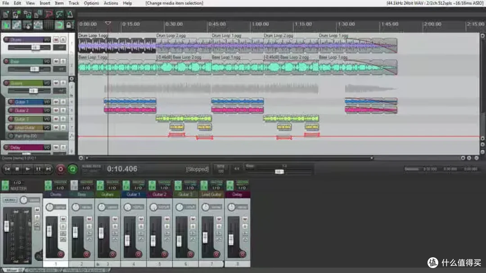Screen dimensions: 486x273
Task: Toggle the grid lines toolbar icon
Action: [x=48, y=25]
